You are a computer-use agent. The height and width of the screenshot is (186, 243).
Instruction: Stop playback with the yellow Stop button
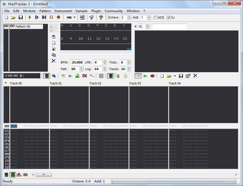(51, 17)
